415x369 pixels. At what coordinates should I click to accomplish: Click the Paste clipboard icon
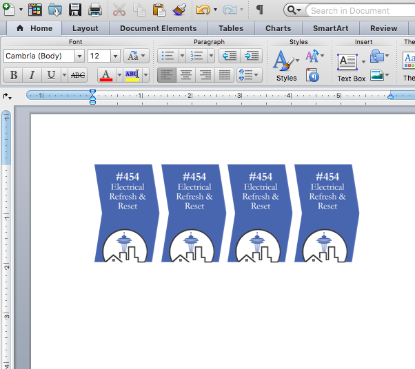click(159, 10)
